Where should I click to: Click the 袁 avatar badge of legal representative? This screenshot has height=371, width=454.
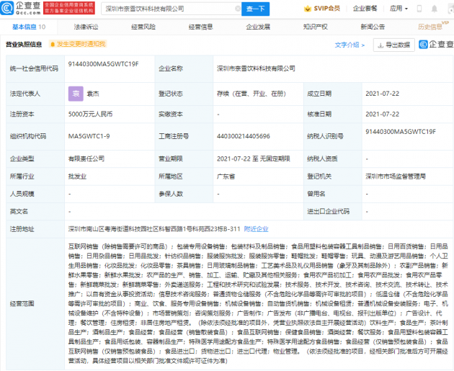[x=75, y=94]
